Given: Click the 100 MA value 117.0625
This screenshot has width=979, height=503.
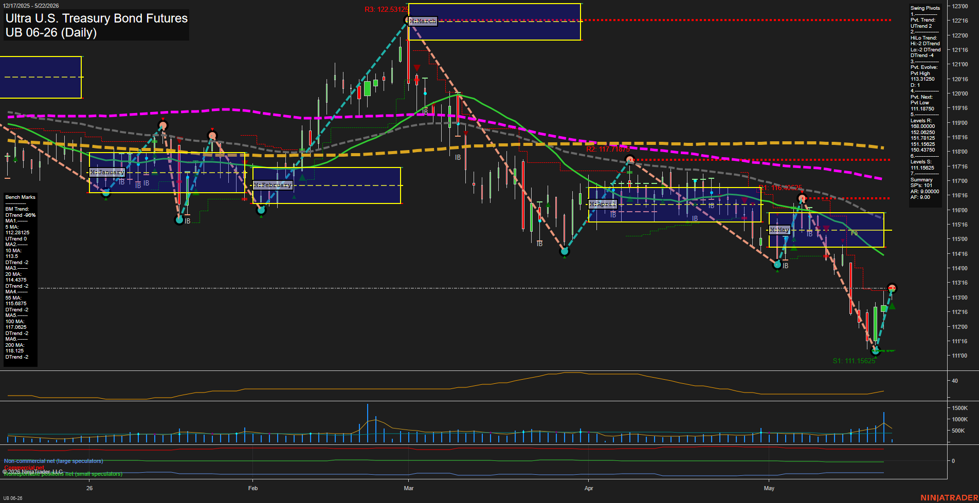Looking at the screenshot, I should [16, 327].
